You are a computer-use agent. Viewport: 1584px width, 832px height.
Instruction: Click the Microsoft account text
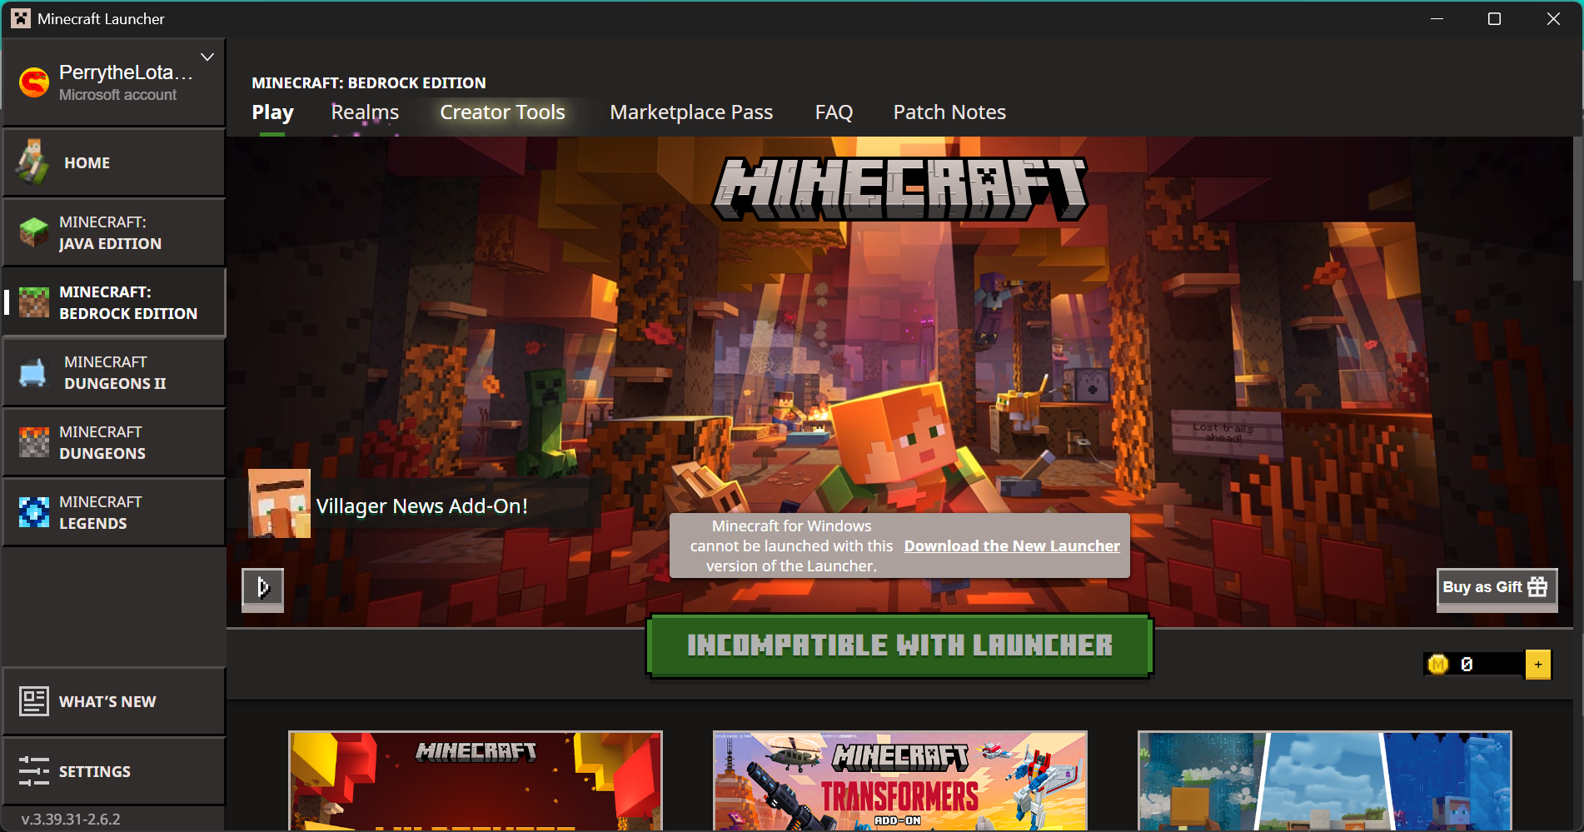pos(117,95)
